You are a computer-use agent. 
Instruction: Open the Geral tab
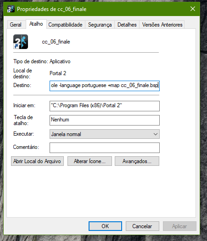16,25
